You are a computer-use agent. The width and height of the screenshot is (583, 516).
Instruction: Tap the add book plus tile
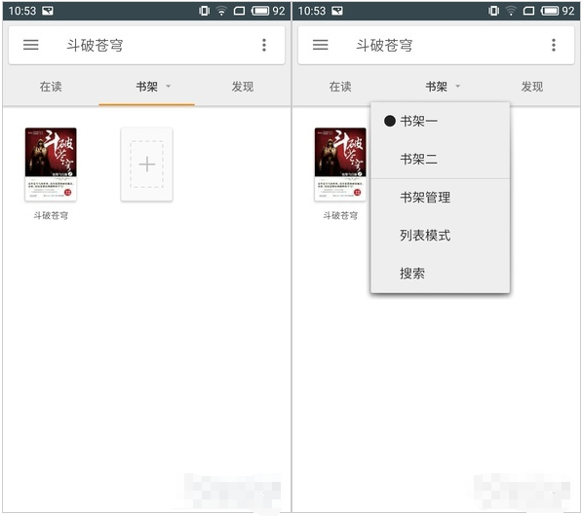point(147,165)
